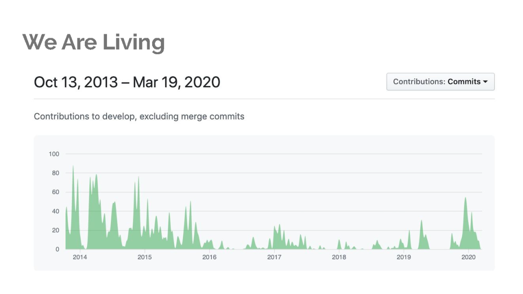This screenshot has height=294, width=523.
Task: Click the 2014 label on the timeline axis
Action: [x=80, y=257]
